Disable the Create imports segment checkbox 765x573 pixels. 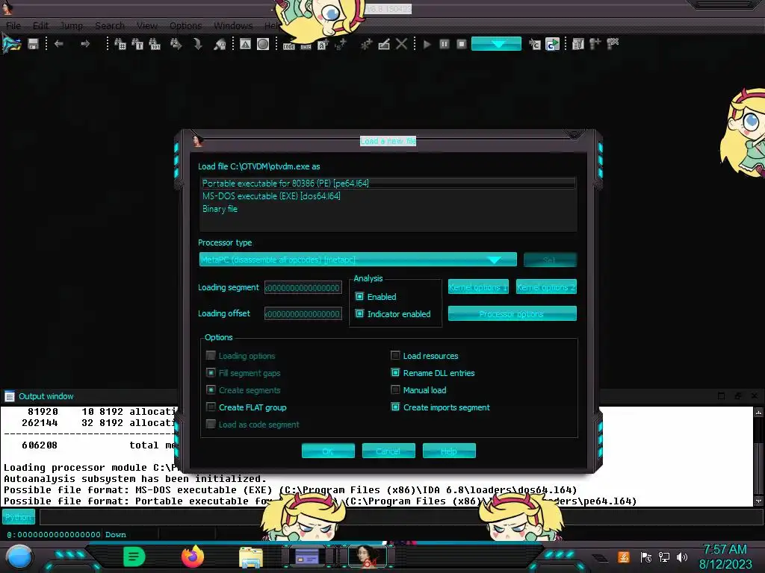point(395,407)
